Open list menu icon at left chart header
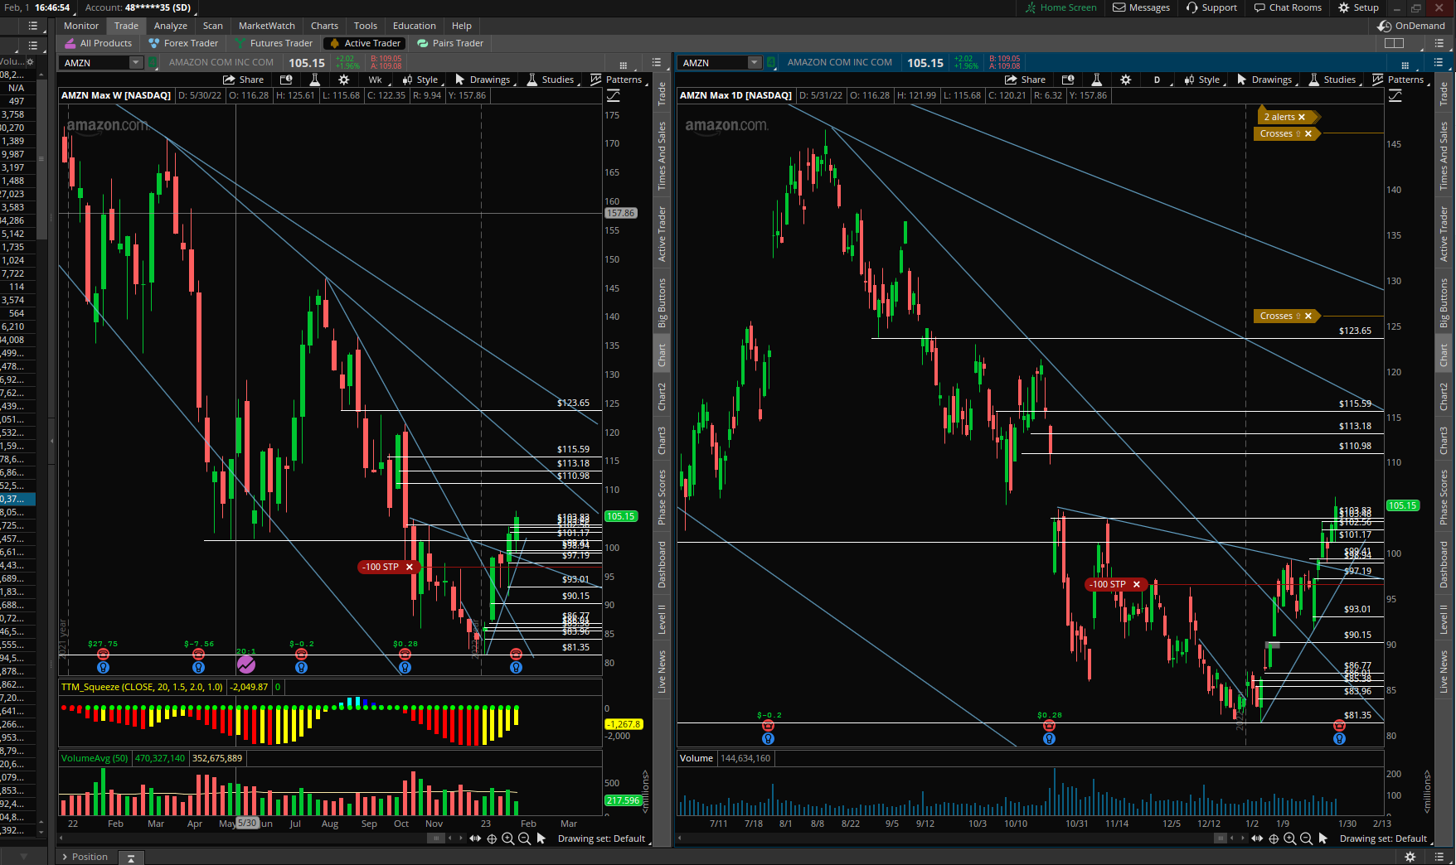This screenshot has height=865, width=1456. (657, 62)
